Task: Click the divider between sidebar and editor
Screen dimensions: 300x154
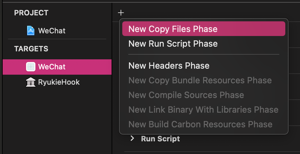Action: 112,78
